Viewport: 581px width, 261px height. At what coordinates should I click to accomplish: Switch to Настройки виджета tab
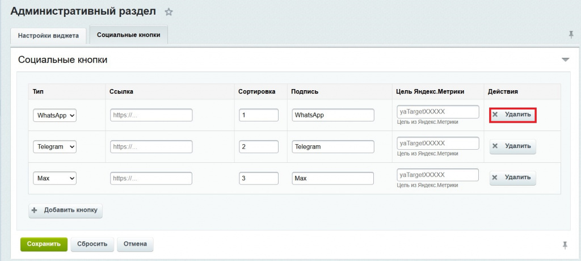tap(48, 35)
